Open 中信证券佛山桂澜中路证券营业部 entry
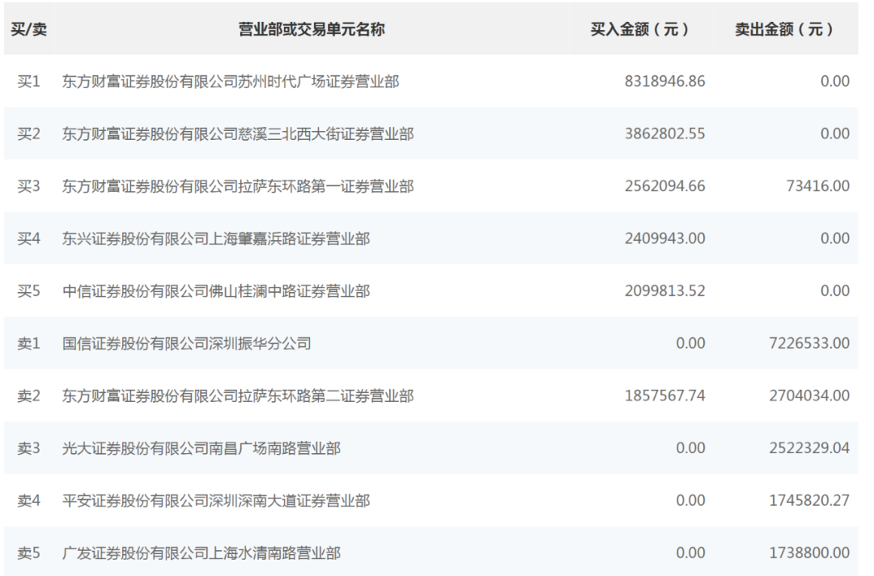The width and height of the screenshot is (874, 576). pyautogui.click(x=216, y=290)
